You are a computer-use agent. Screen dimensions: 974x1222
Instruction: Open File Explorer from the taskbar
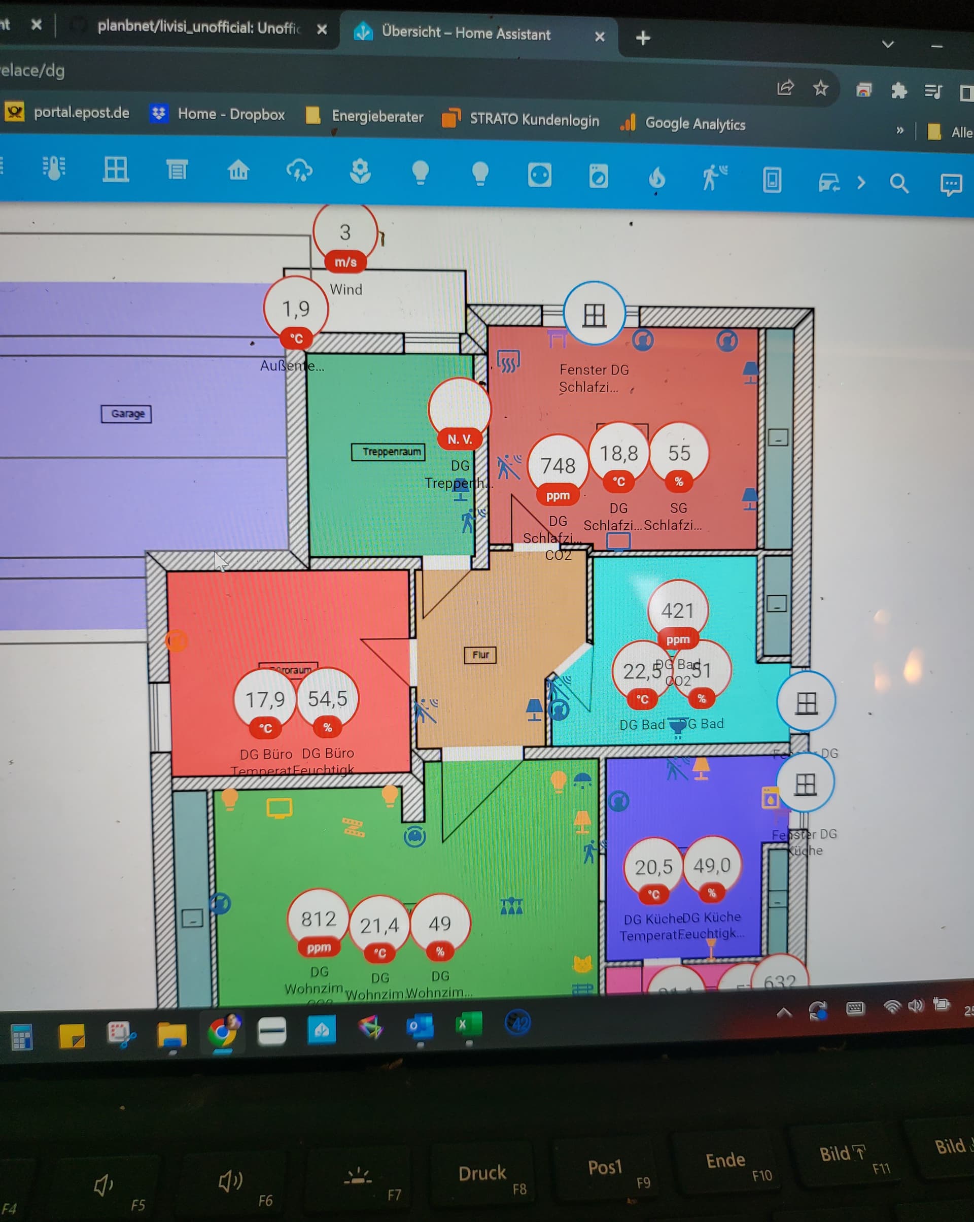171,1035
